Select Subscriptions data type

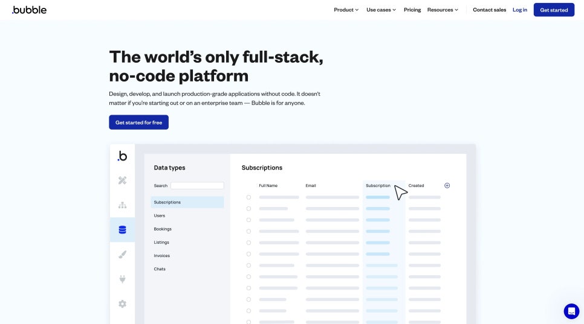[187, 202]
